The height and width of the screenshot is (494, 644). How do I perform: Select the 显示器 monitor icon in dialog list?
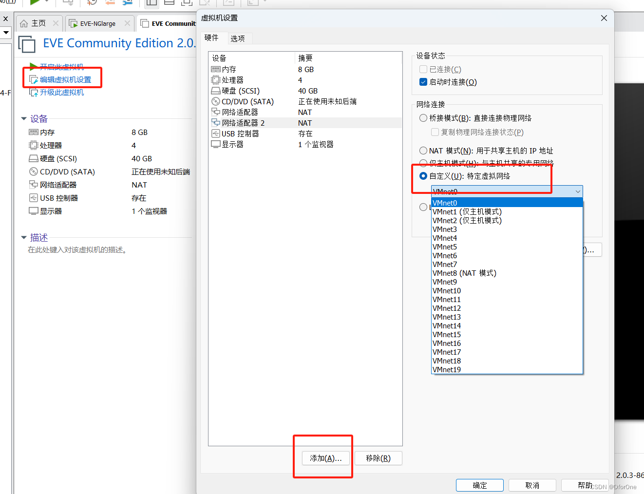216,144
